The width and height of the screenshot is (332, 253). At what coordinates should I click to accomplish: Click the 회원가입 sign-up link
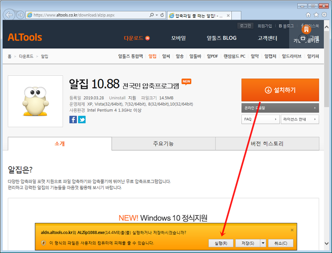265,26
